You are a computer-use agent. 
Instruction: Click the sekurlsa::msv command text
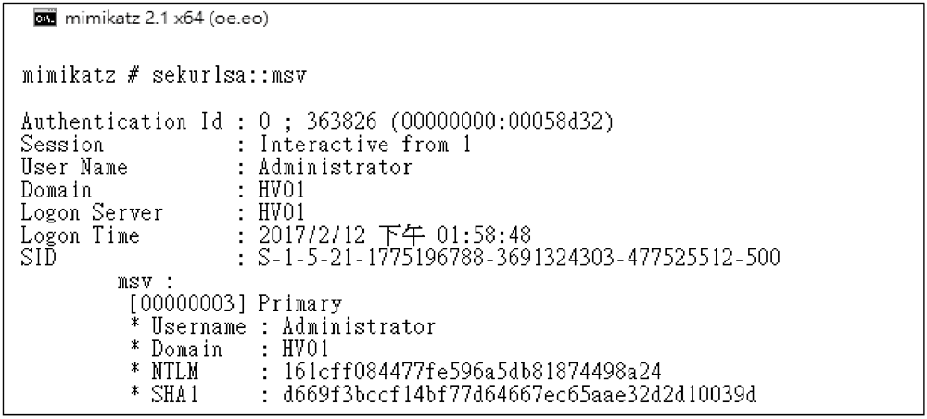point(229,76)
